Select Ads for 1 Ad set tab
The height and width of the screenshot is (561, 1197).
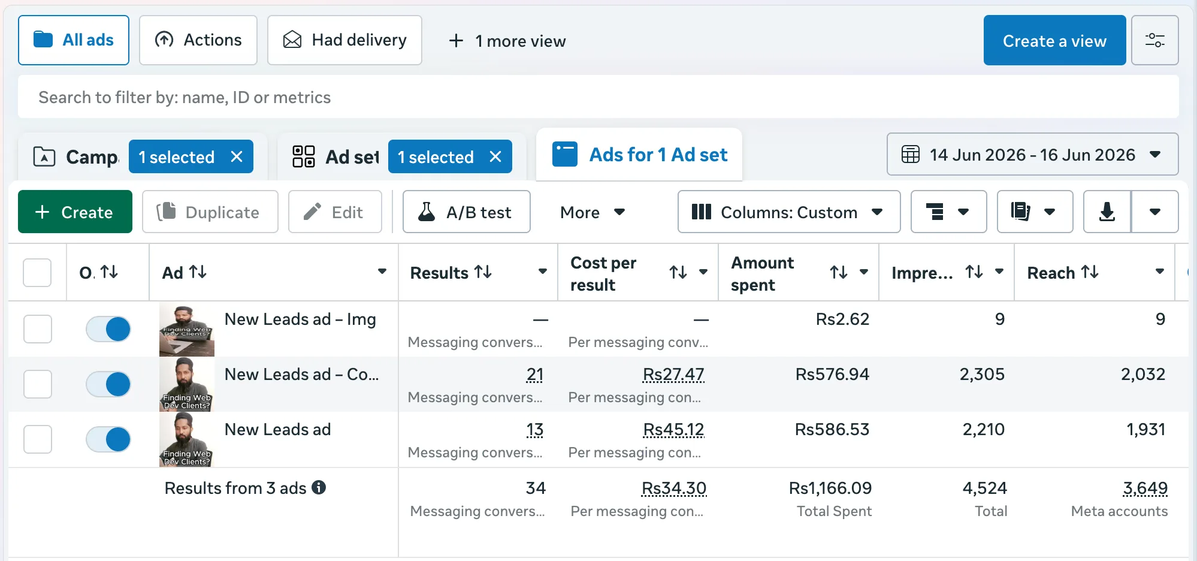pos(639,155)
